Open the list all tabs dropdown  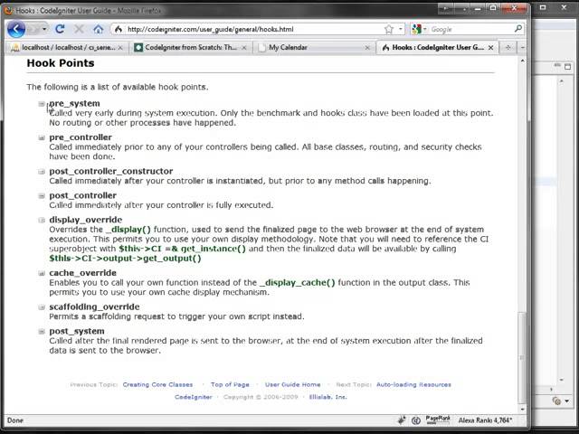[x=522, y=48]
